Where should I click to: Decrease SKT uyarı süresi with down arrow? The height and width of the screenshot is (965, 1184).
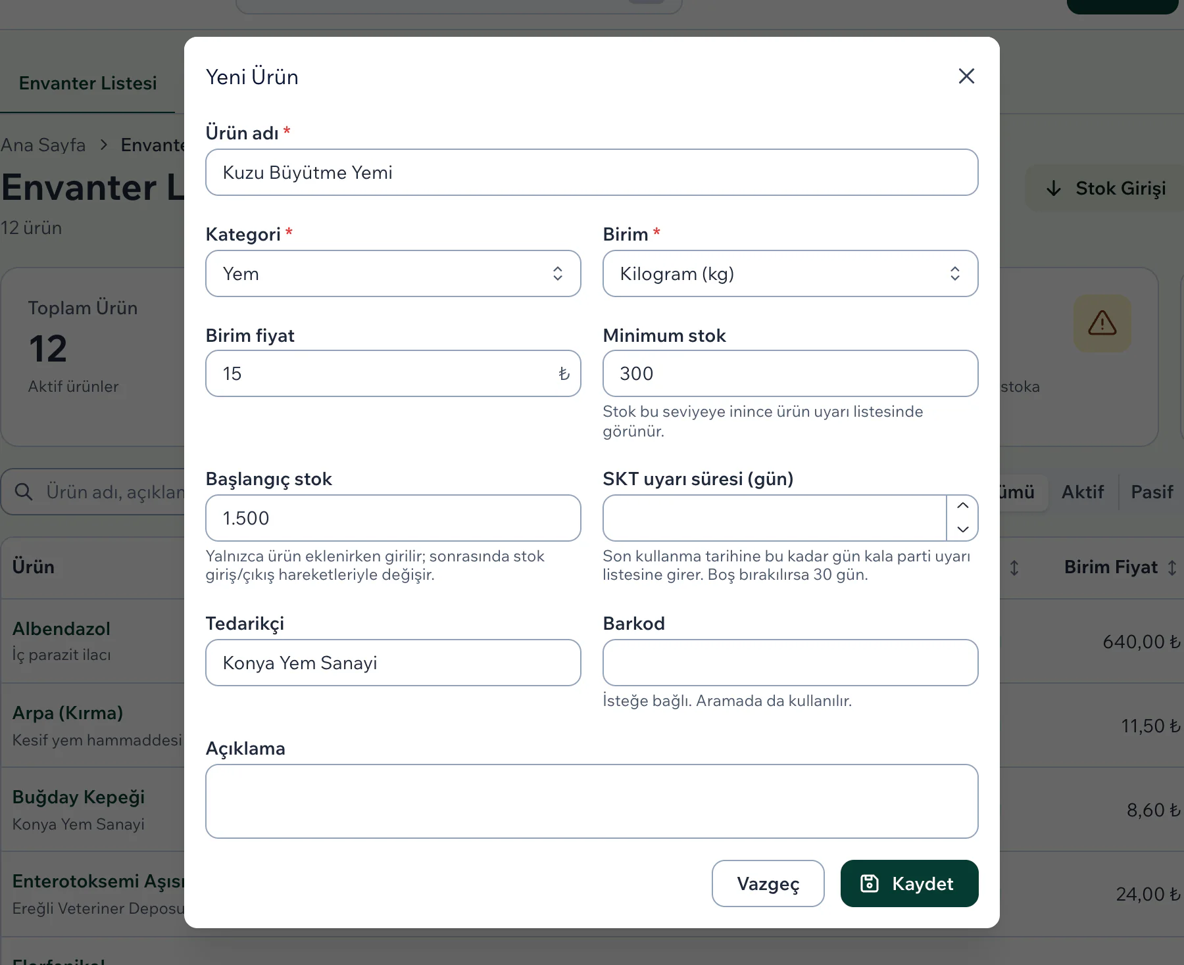963,529
